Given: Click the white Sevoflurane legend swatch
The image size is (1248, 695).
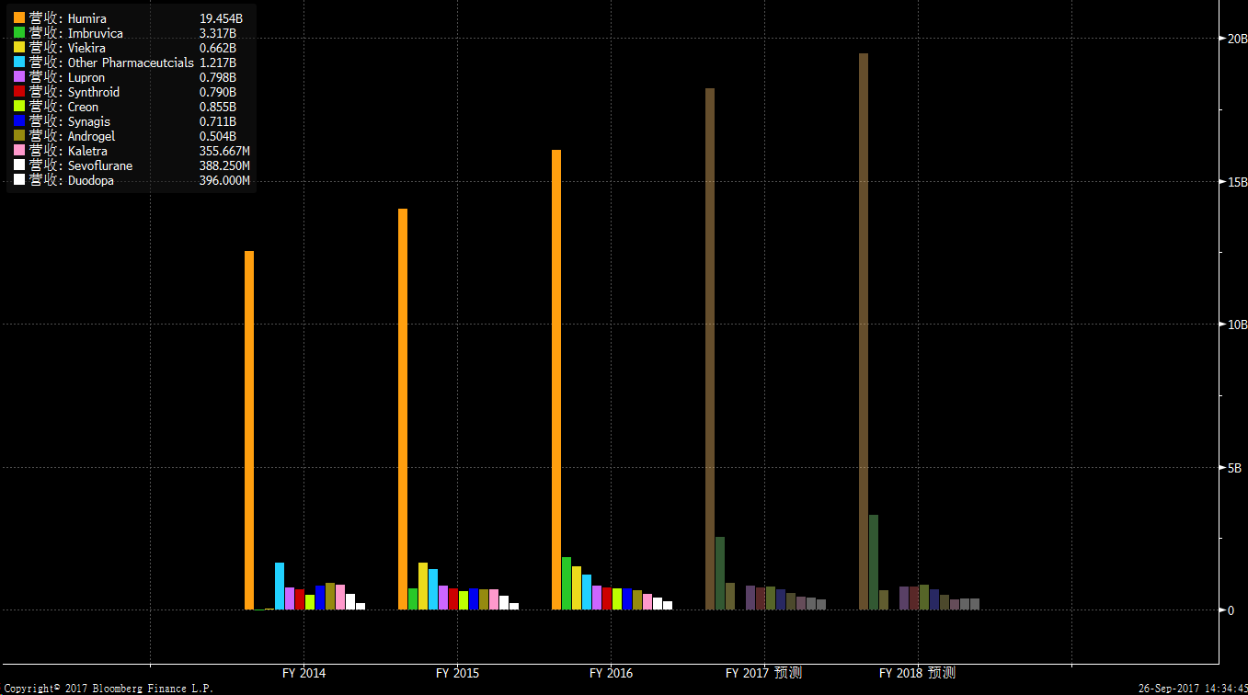Looking at the screenshot, I should point(19,165).
